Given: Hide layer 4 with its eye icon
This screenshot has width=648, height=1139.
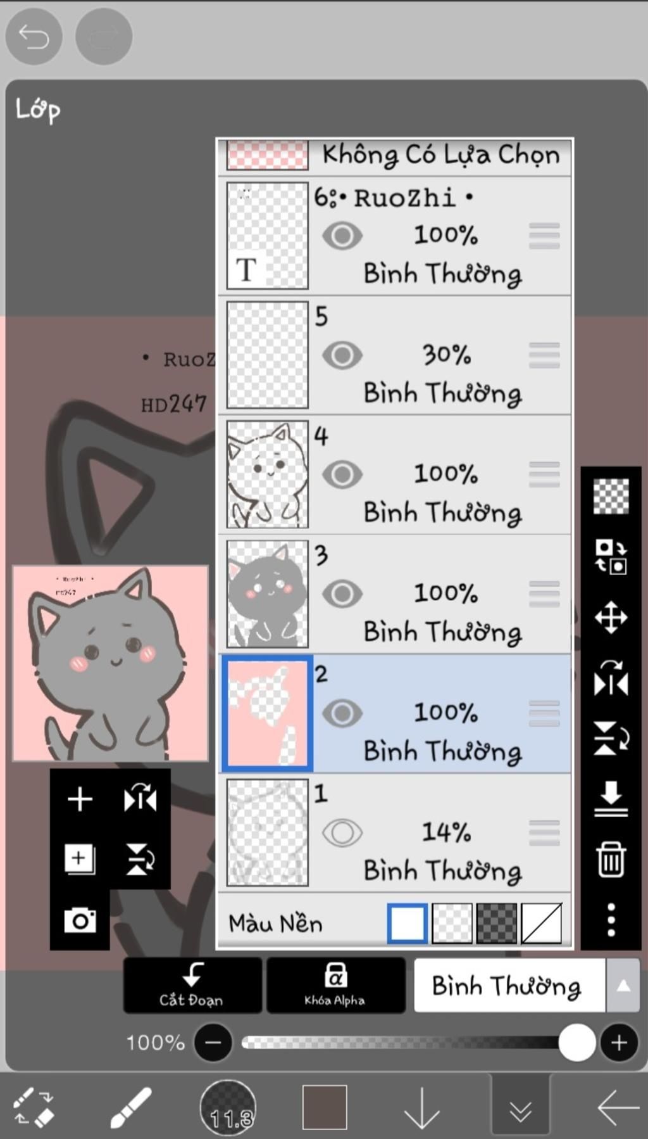Looking at the screenshot, I should (x=342, y=474).
